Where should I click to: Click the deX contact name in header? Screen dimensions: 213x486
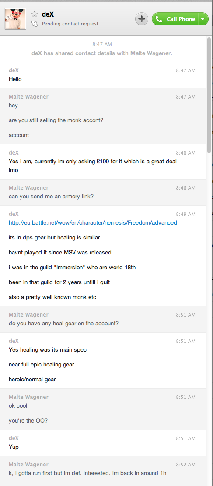click(x=48, y=14)
